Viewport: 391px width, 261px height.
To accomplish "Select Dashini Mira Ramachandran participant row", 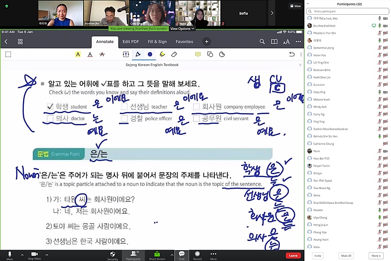I will click(348, 129).
